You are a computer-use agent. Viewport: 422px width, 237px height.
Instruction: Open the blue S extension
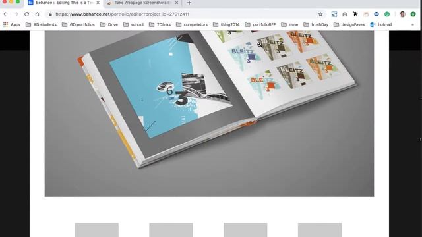coord(334,14)
